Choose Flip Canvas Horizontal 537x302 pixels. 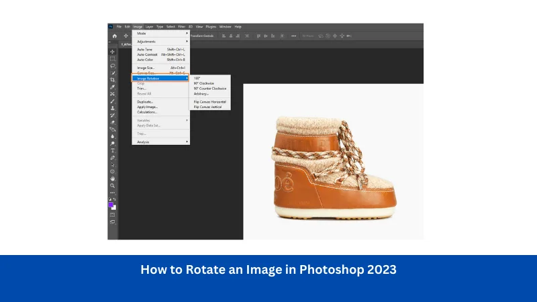click(x=210, y=102)
